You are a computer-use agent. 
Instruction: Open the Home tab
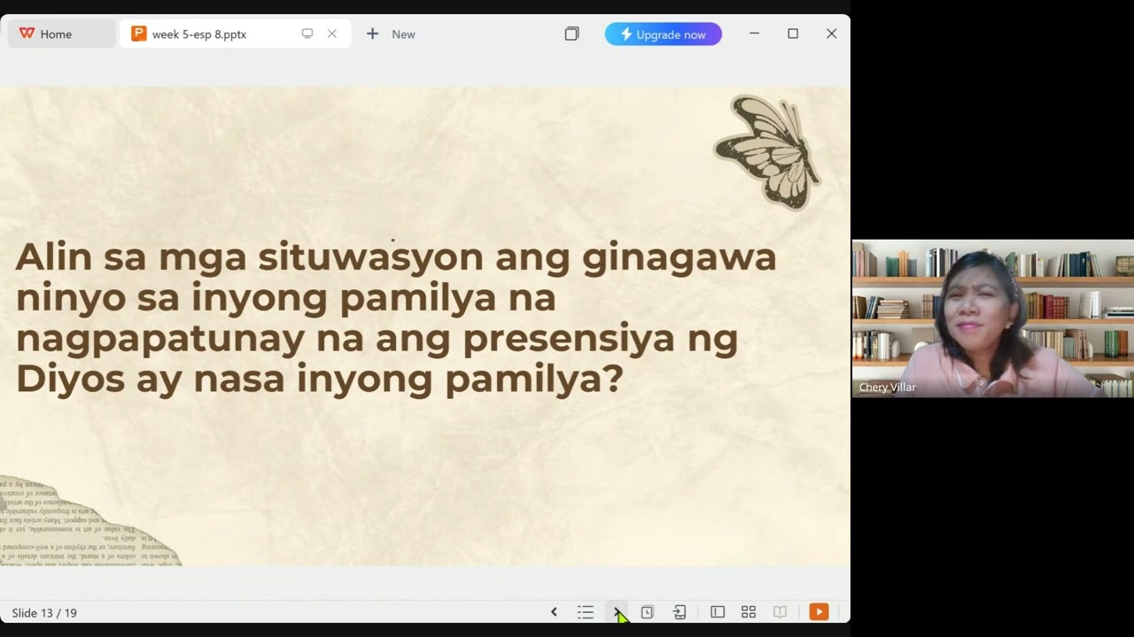pyautogui.click(x=60, y=34)
